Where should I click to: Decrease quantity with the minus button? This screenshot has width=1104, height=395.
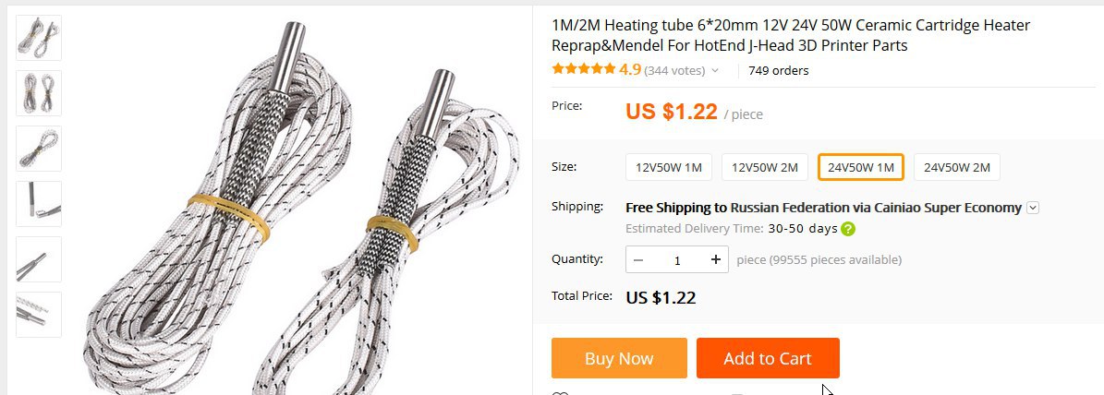(x=638, y=259)
